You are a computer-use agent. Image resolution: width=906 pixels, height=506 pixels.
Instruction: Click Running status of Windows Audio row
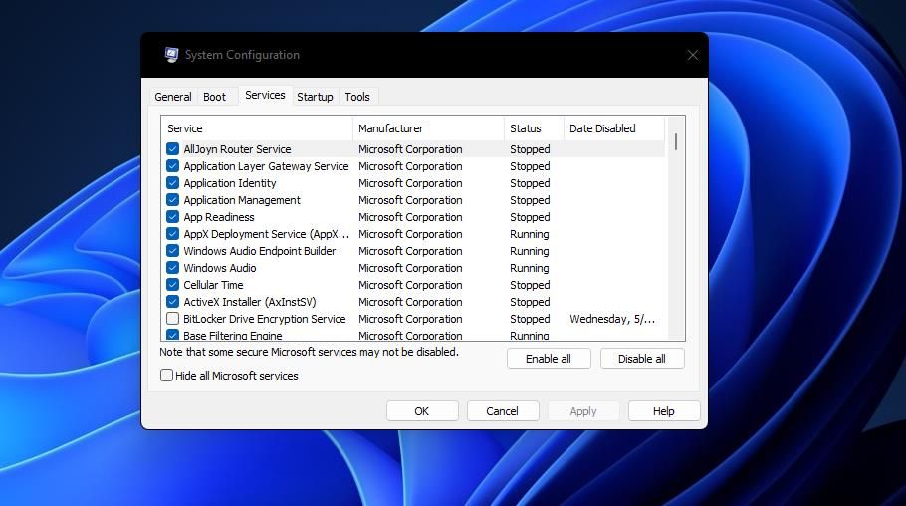(x=530, y=268)
